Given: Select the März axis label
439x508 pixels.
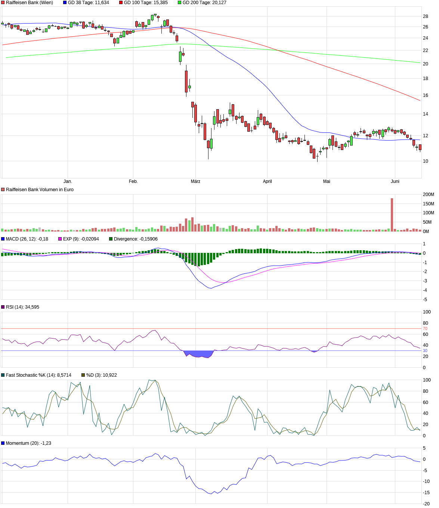Looking at the screenshot, I should (x=196, y=181).
